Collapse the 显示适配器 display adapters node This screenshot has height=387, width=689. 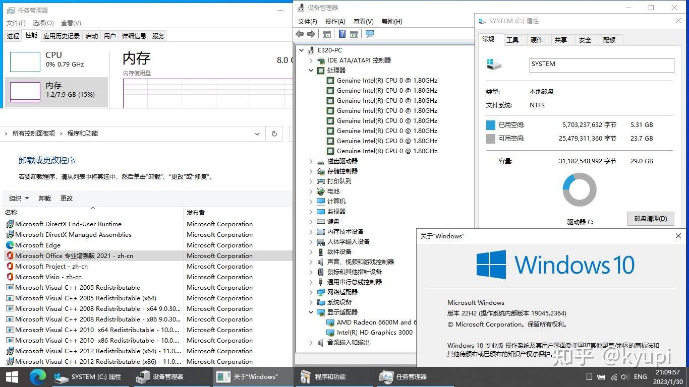point(311,312)
